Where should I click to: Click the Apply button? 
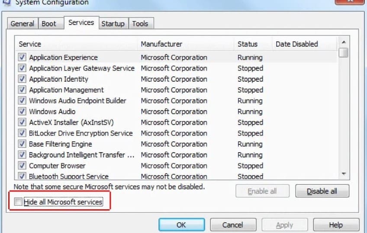(x=284, y=225)
